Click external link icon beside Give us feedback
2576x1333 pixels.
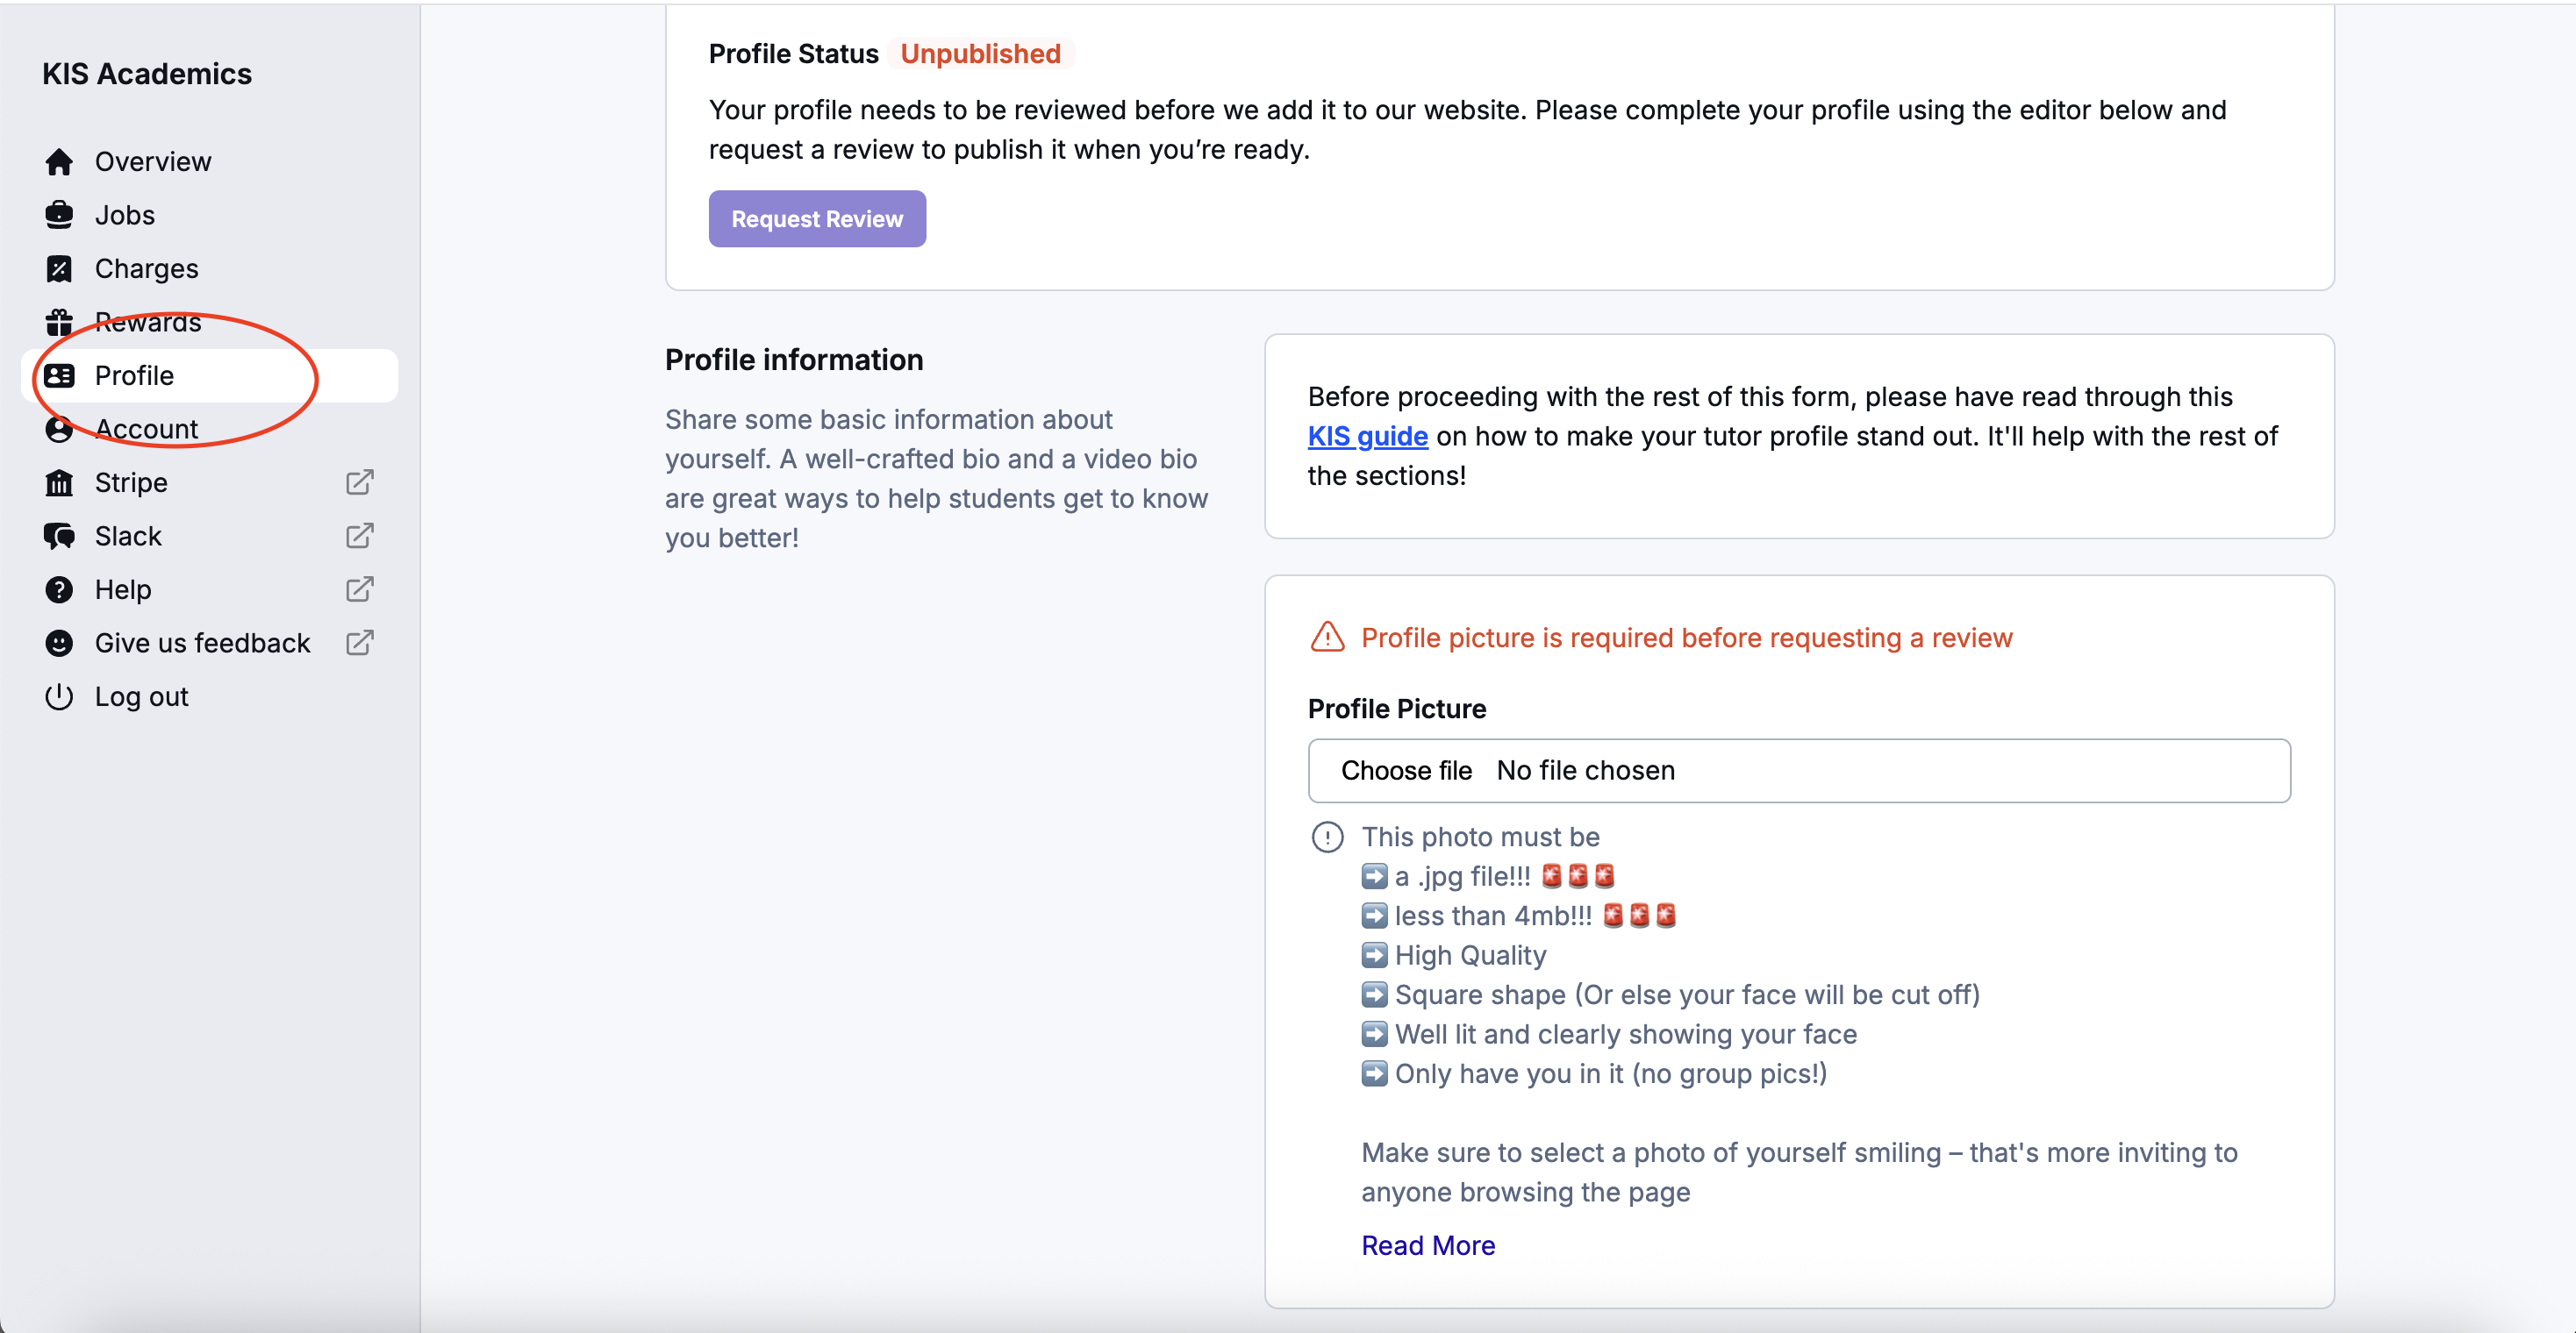pos(359,644)
